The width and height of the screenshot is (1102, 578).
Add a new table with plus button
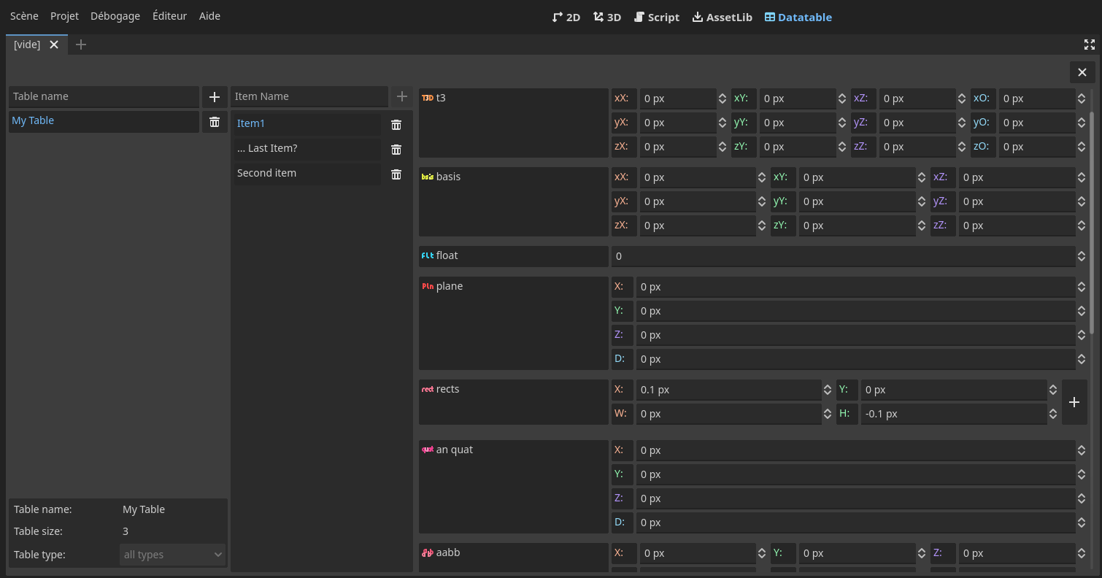pyautogui.click(x=215, y=97)
